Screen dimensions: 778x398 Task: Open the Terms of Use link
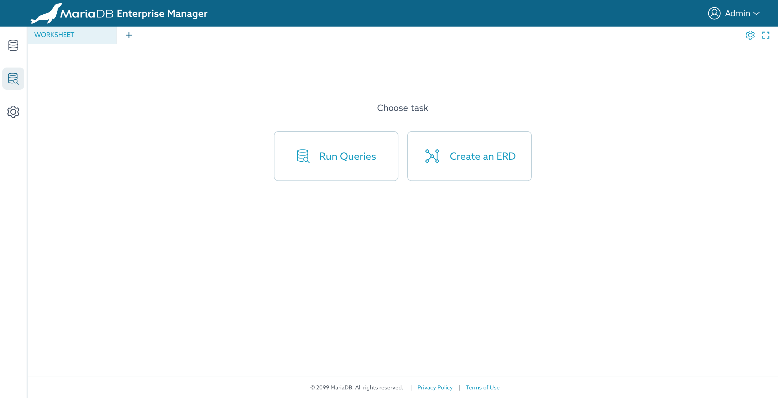point(482,387)
